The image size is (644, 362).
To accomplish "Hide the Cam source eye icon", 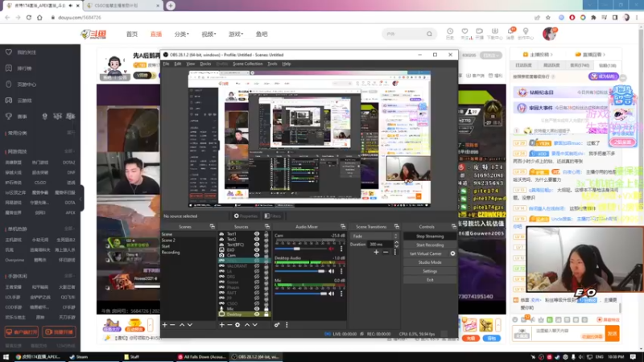I will [x=257, y=255].
